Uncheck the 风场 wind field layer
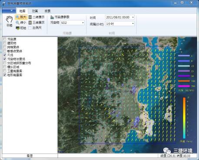The image size is (199, 160). point(5,55)
